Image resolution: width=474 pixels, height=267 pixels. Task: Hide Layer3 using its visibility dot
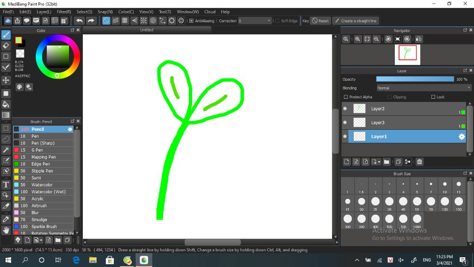pos(345,122)
